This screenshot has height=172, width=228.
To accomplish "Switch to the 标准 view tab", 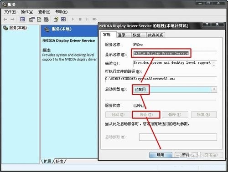I will (59, 161).
